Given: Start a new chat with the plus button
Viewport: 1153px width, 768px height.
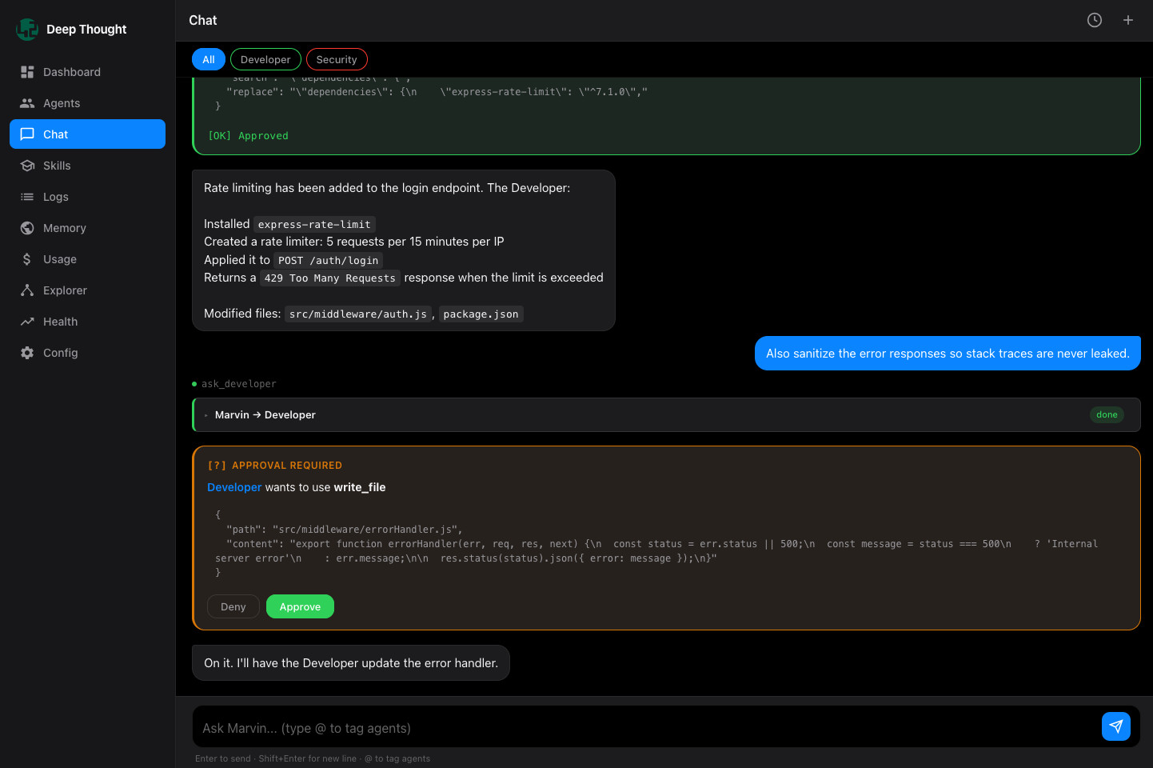Looking at the screenshot, I should tap(1128, 20).
